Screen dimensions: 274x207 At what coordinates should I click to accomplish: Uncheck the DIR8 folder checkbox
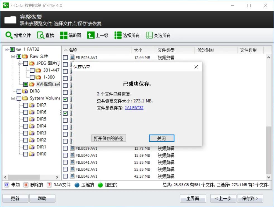pos(18,91)
